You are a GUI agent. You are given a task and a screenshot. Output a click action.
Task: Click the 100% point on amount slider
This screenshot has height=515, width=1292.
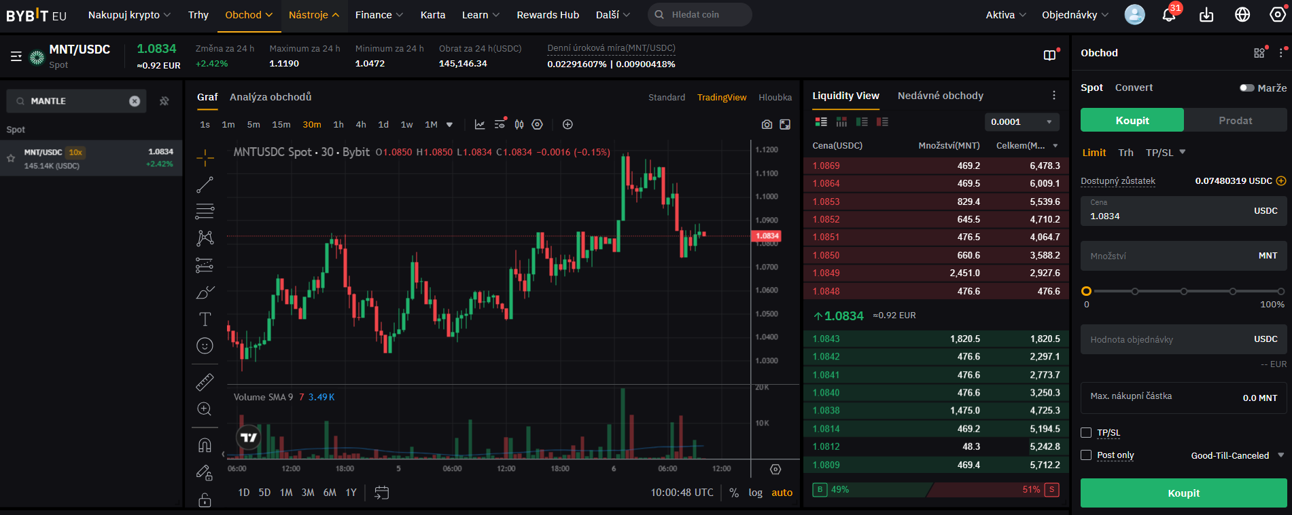click(1282, 291)
